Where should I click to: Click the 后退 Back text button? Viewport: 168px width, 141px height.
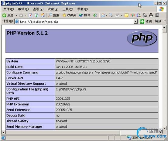tap(10, 15)
